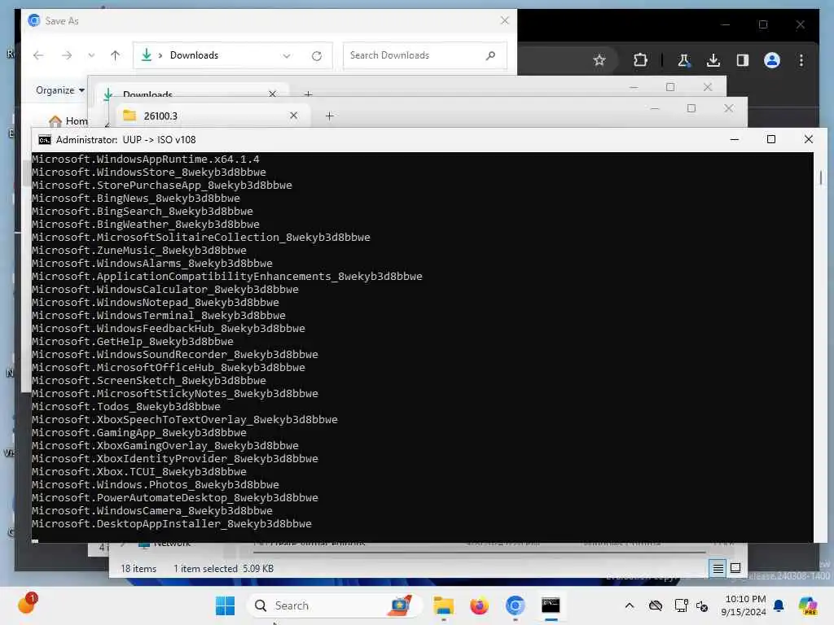Image resolution: width=834 pixels, height=625 pixels.
Task: Expand the Downloads address bar dropdown
Action: pyautogui.click(x=287, y=56)
